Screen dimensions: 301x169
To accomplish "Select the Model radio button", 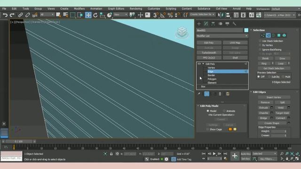I will click(208, 111).
